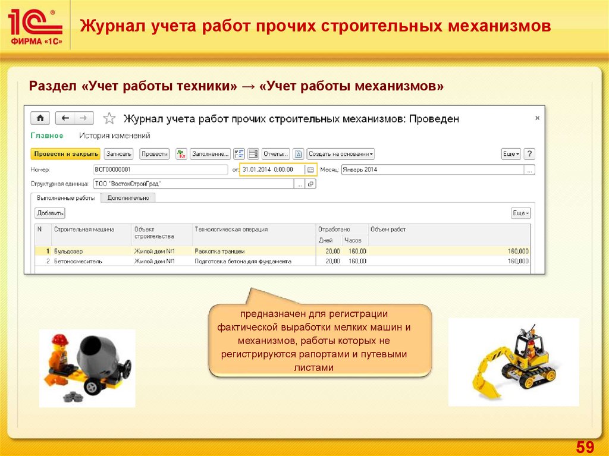Open the top Еще menu

(511, 154)
